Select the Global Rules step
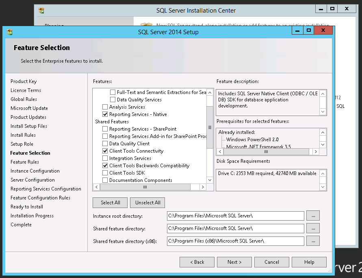 (x=24, y=99)
